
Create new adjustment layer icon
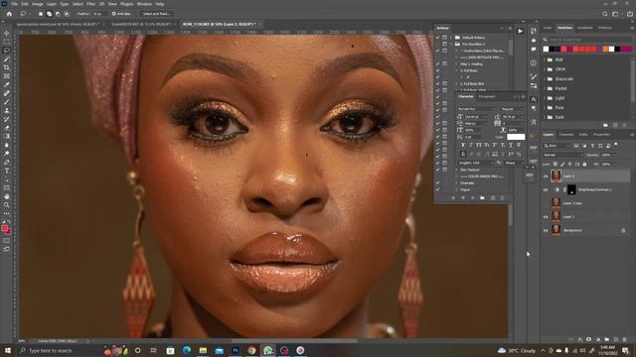coord(598,339)
